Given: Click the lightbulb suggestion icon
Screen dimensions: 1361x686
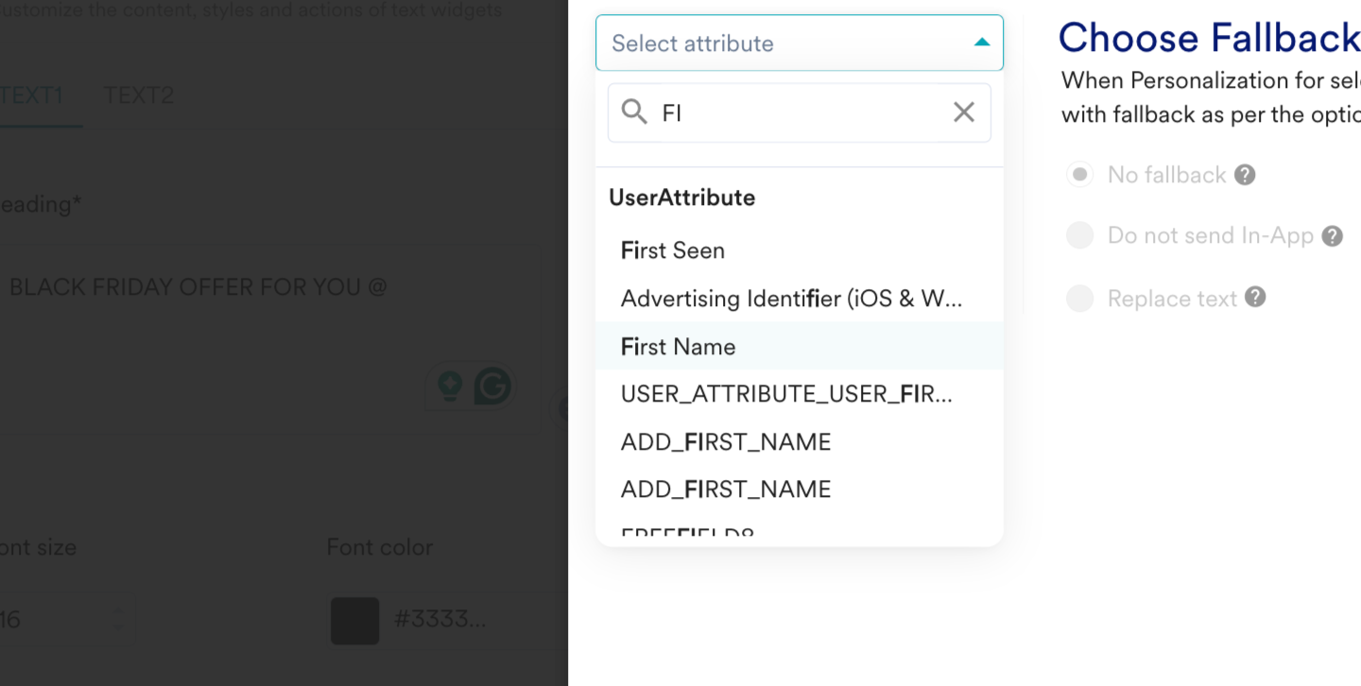Looking at the screenshot, I should click(450, 386).
